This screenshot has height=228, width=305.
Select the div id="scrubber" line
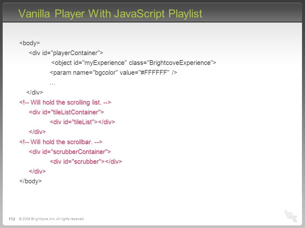(x=86, y=161)
